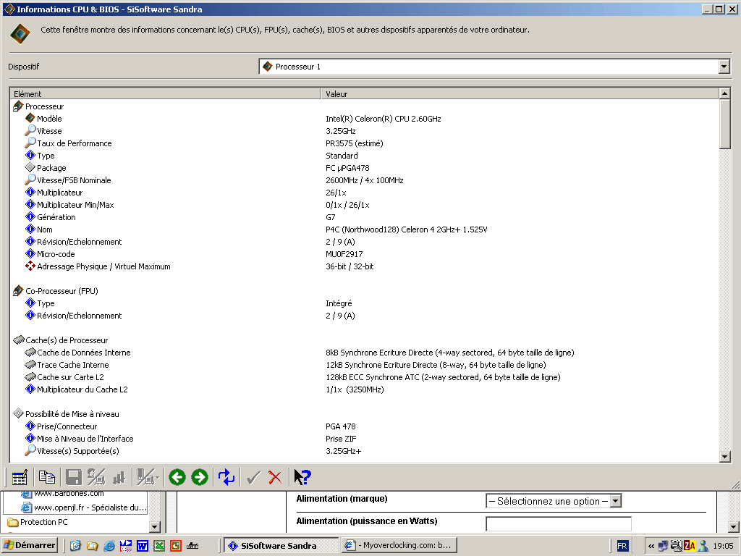
Task: Click the icon left of the bar chart
Action: (96, 477)
